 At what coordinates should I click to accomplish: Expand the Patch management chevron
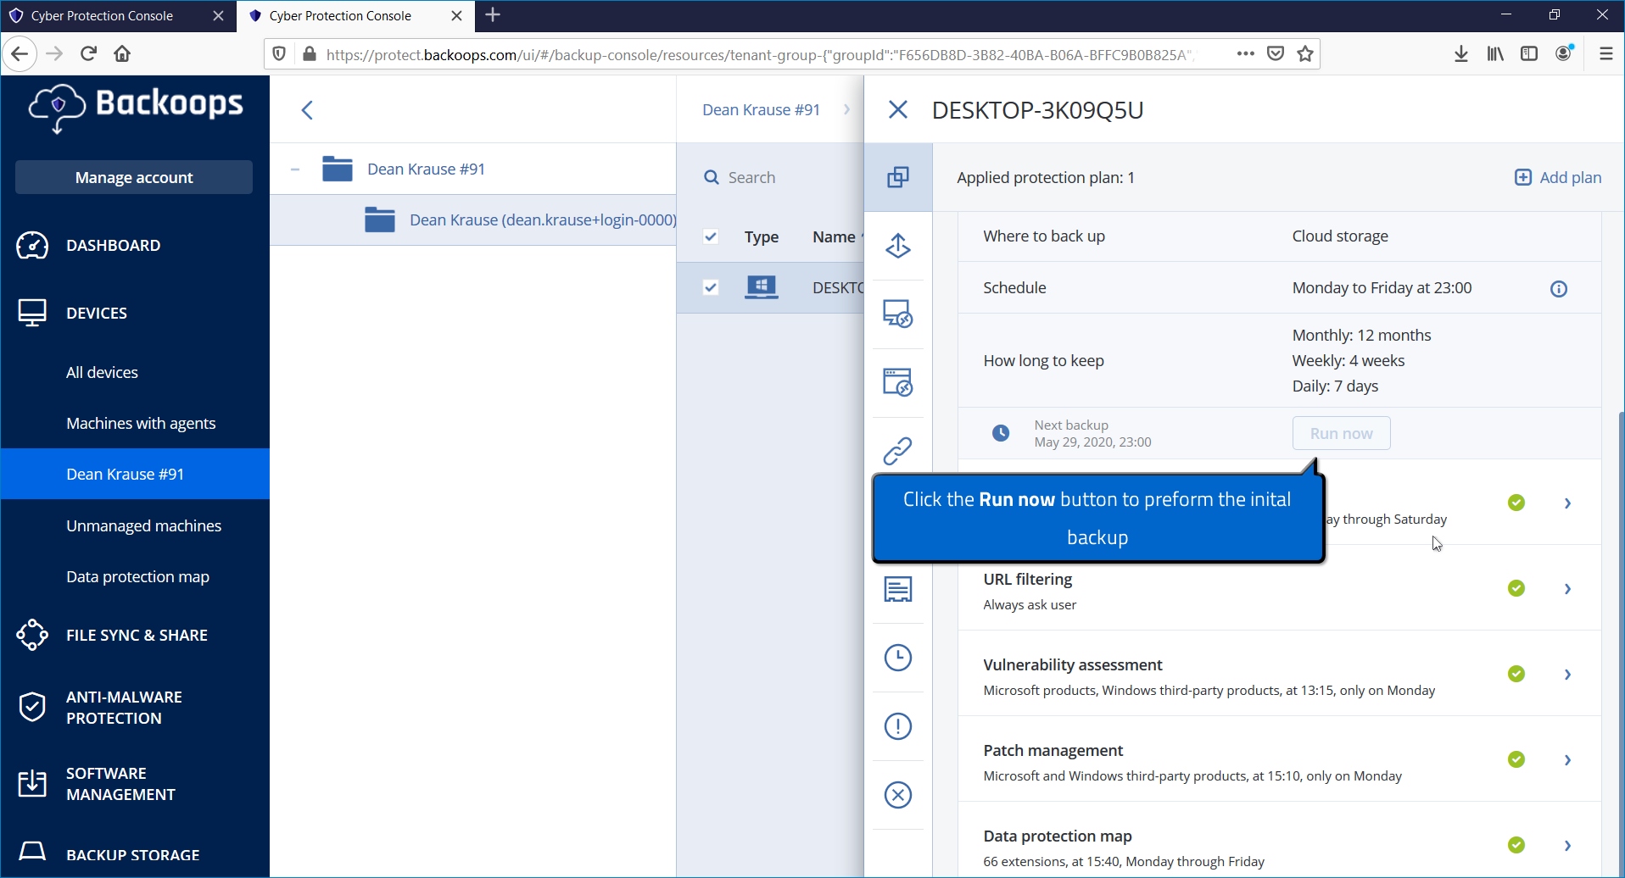click(x=1568, y=760)
